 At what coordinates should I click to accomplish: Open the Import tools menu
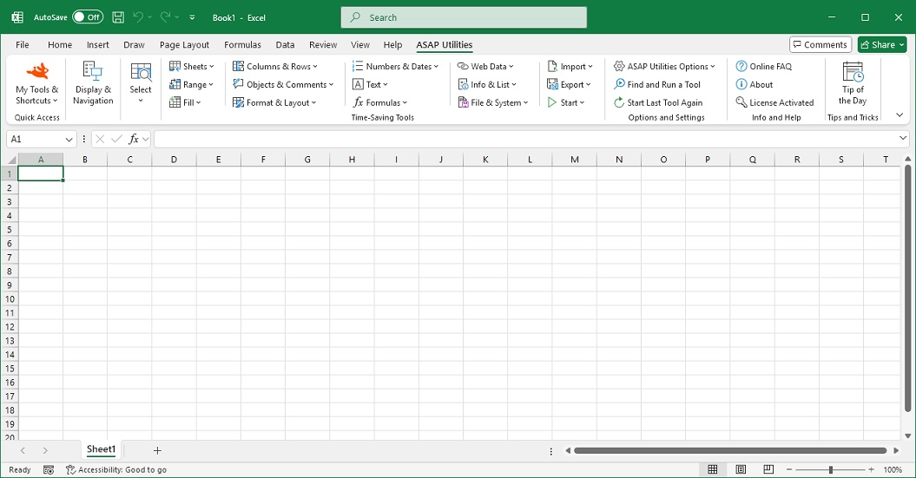coord(570,67)
